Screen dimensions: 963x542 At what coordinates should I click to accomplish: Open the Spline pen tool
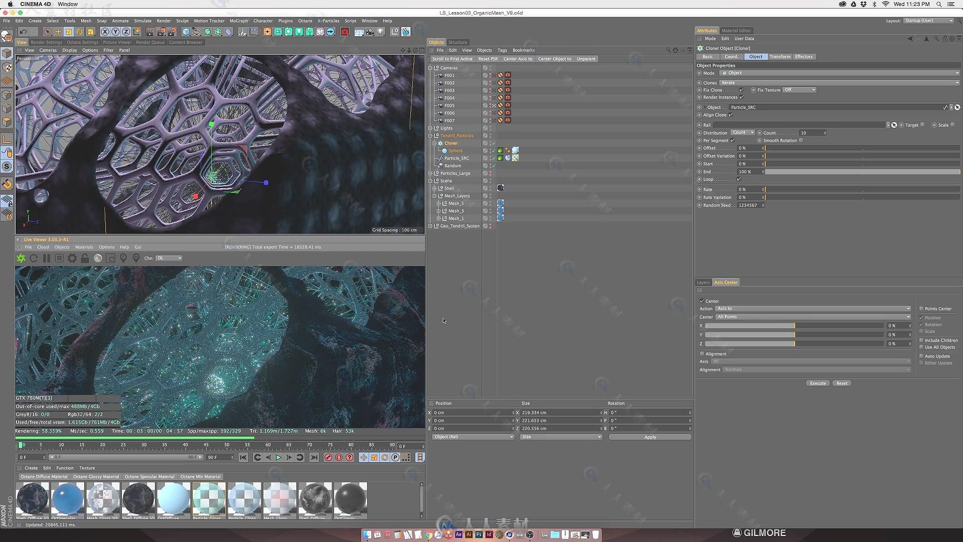pyautogui.click(x=197, y=32)
